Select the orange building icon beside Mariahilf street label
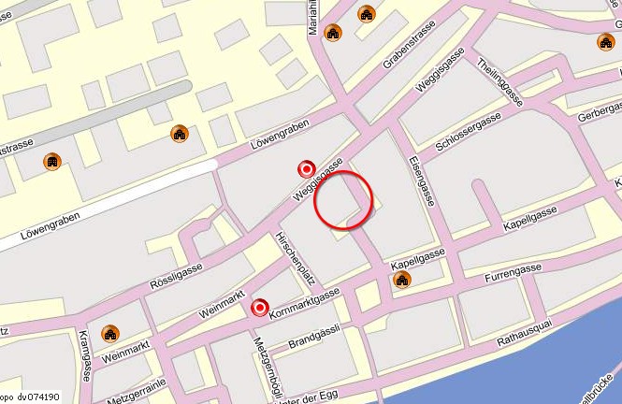This screenshot has width=622, height=404. click(333, 33)
